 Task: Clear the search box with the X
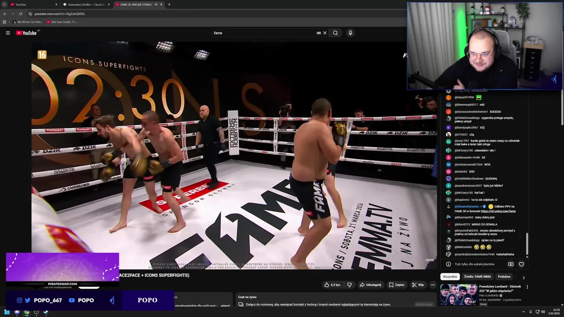(325, 33)
